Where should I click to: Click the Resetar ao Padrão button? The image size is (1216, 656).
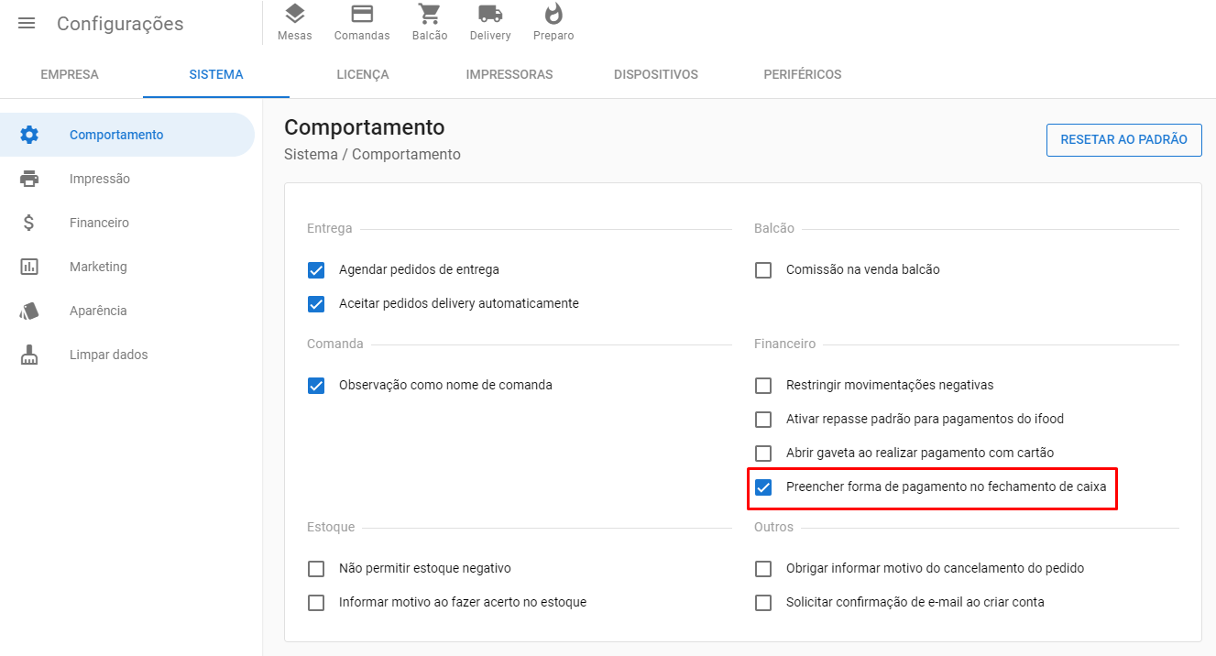(x=1123, y=140)
